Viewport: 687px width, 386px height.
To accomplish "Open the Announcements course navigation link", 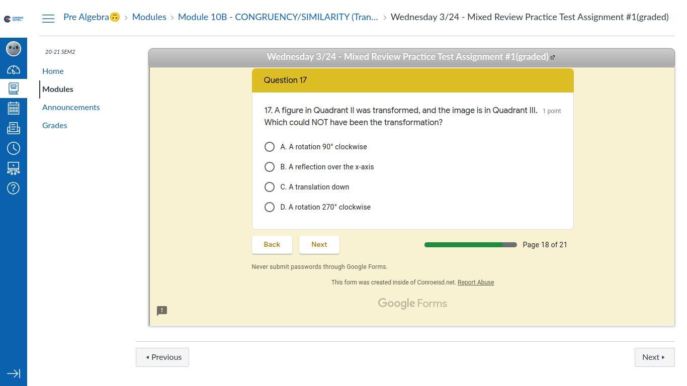I will (71, 107).
